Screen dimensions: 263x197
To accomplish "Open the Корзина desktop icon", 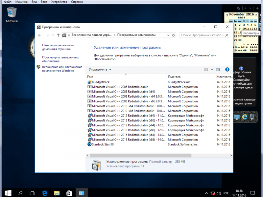I will pyautogui.click(x=12, y=14).
